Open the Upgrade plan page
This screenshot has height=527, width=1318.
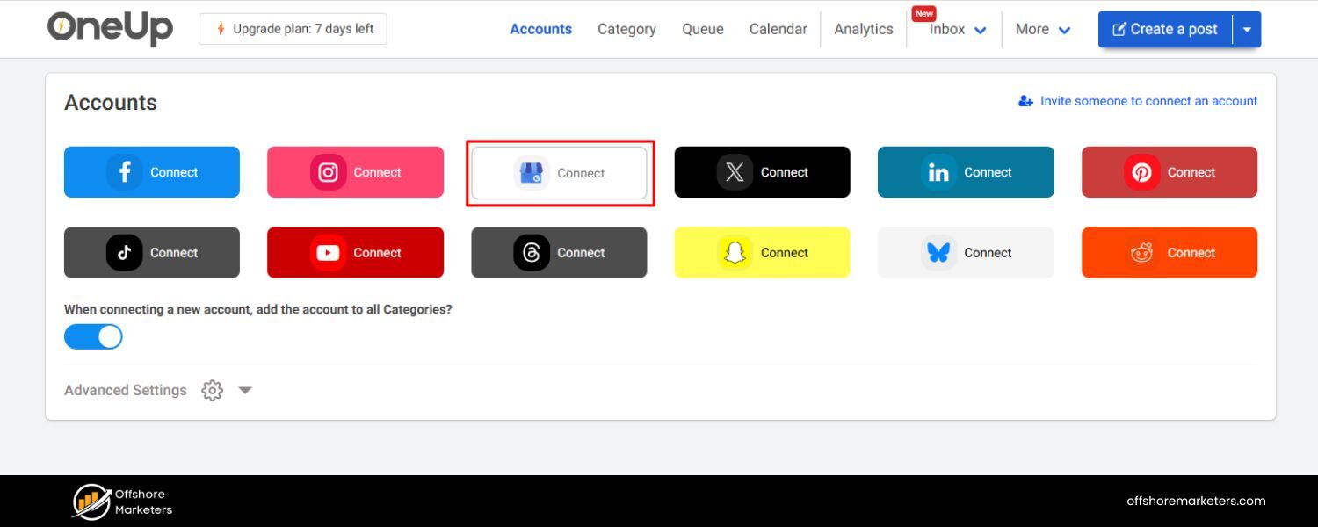coord(293,28)
